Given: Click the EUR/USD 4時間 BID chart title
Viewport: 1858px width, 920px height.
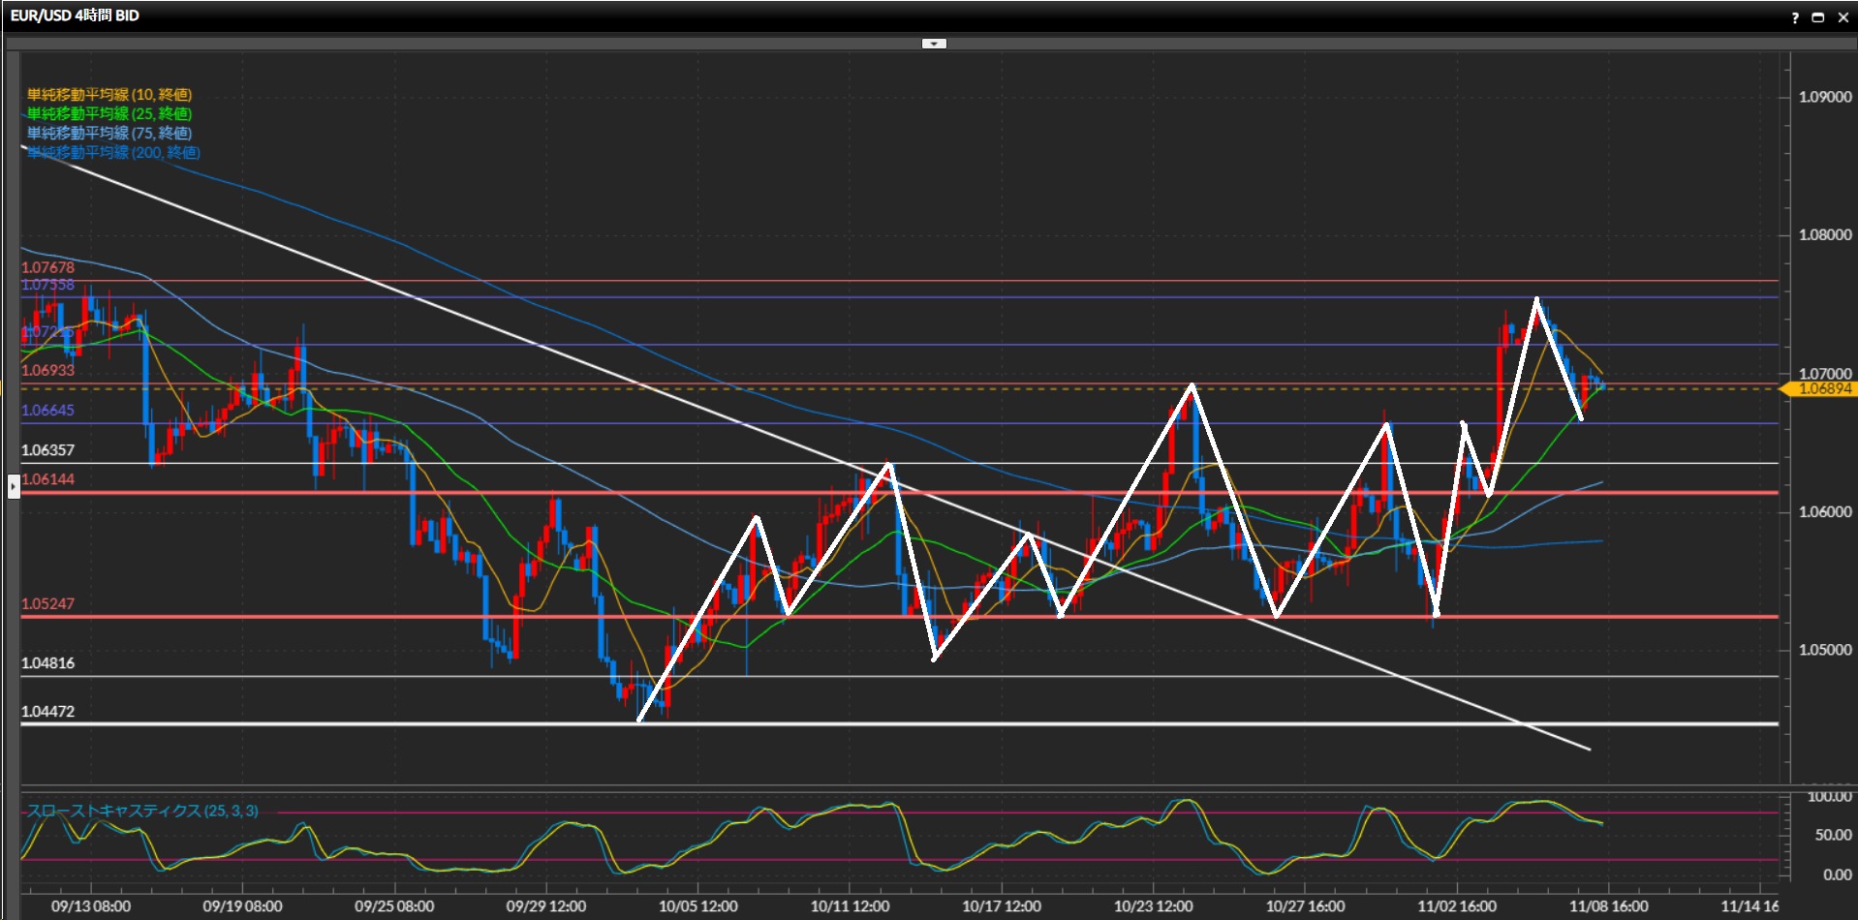Looking at the screenshot, I should point(75,15).
